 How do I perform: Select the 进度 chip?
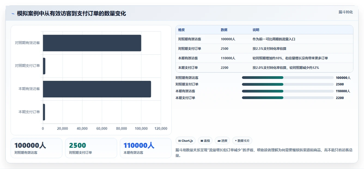[222, 141]
